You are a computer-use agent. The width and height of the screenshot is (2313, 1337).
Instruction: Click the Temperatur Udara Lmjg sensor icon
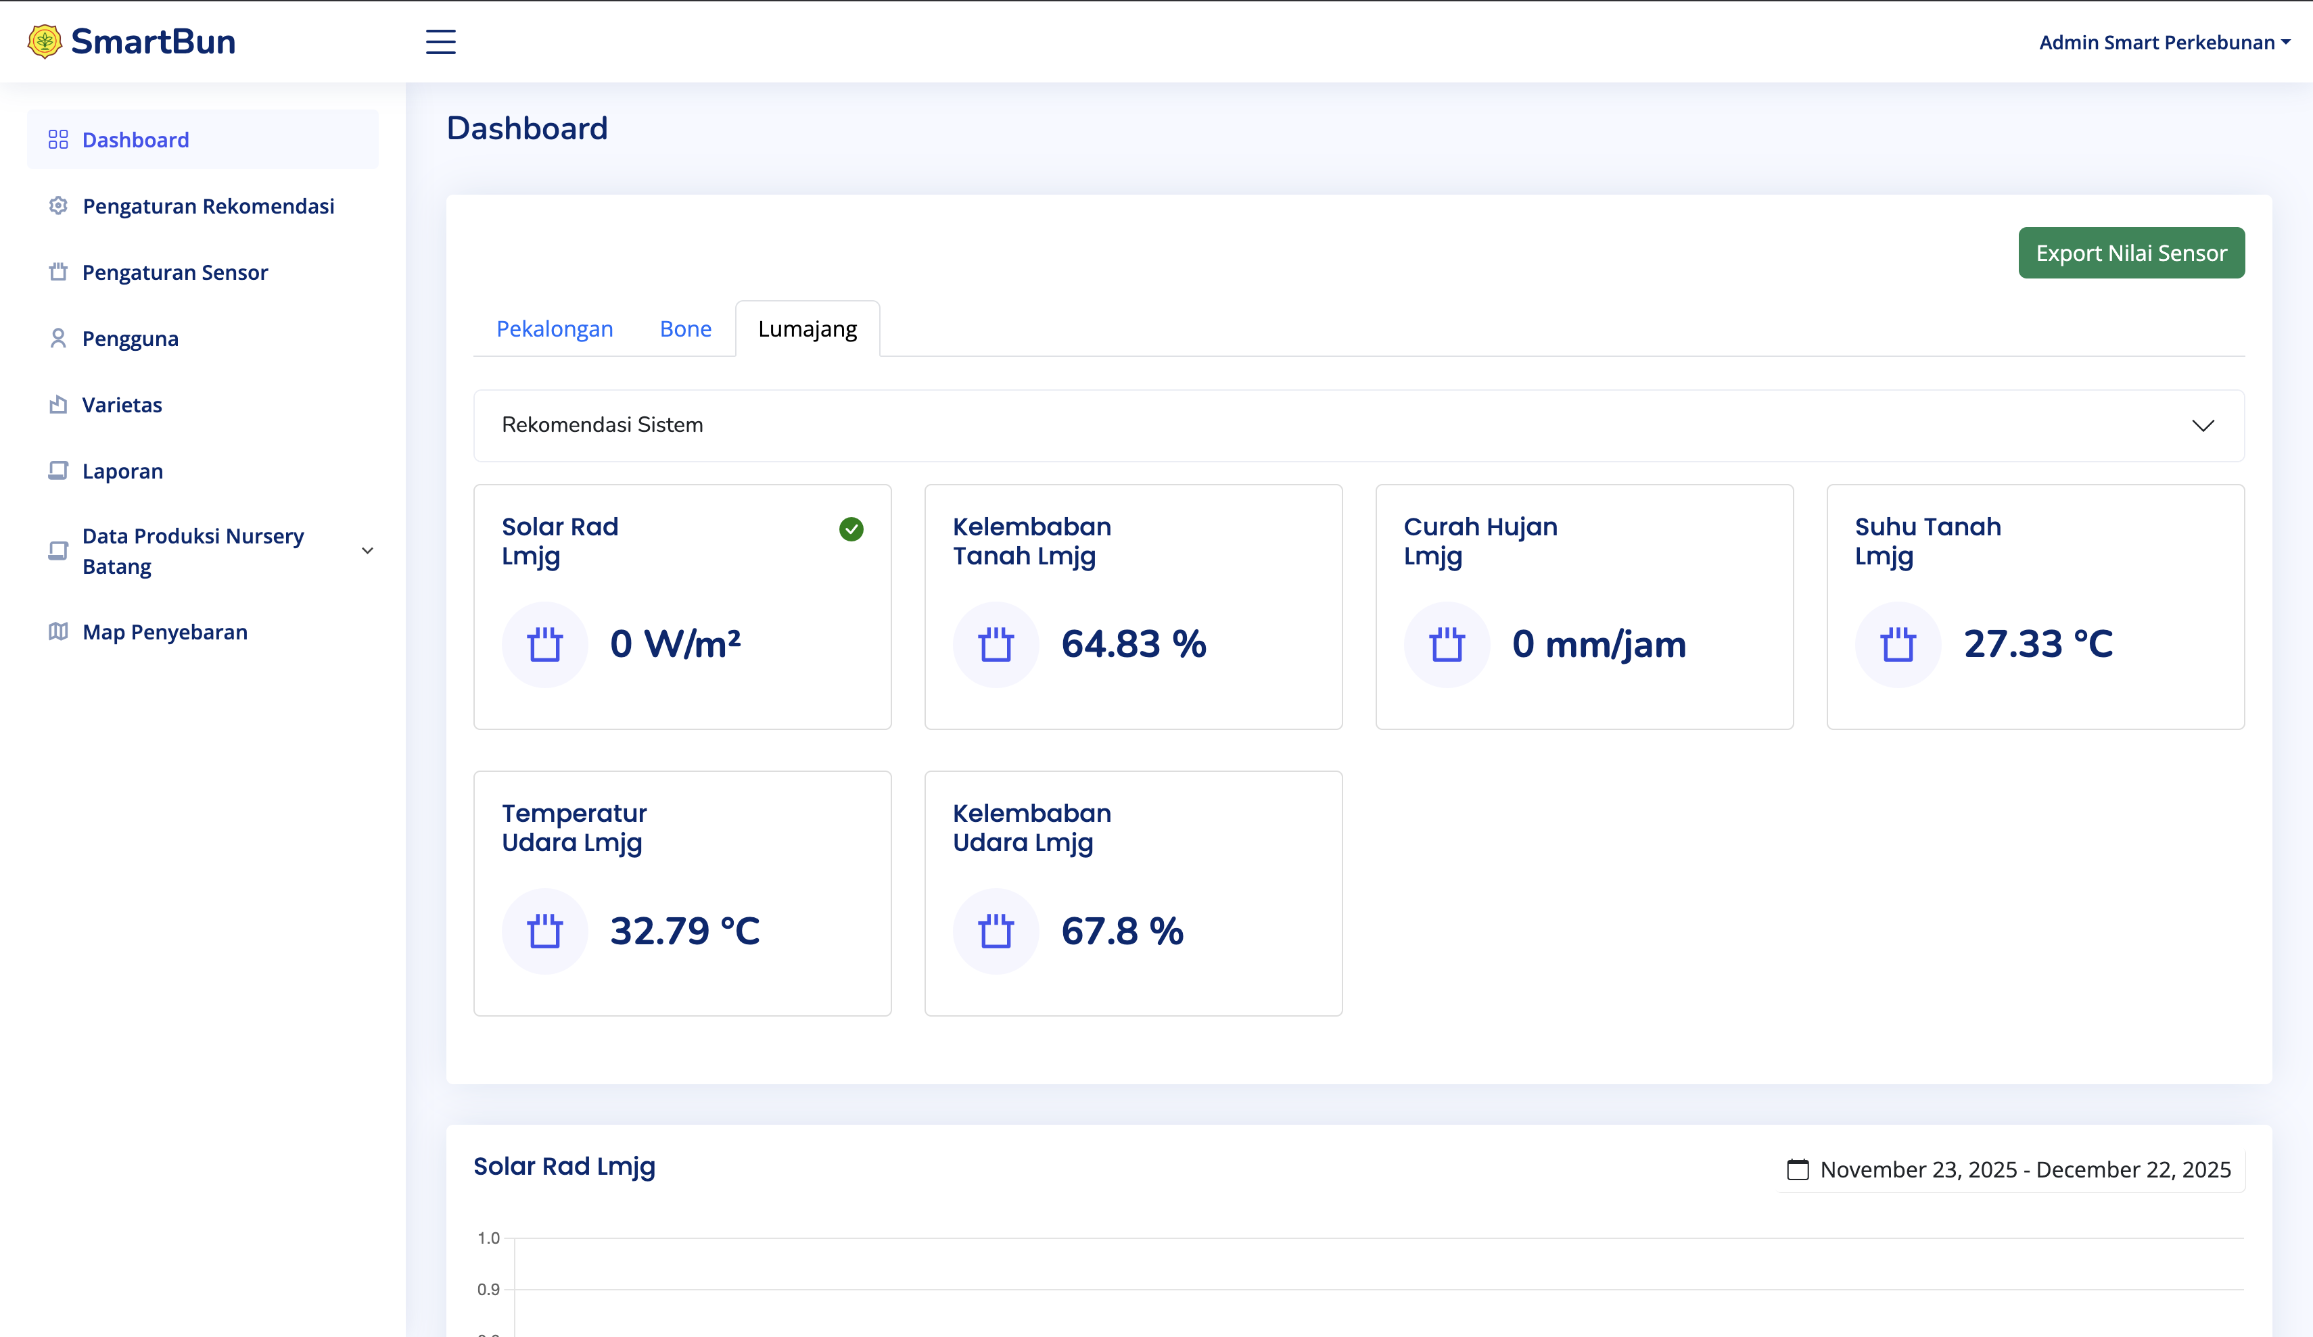(x=544, y=931)
